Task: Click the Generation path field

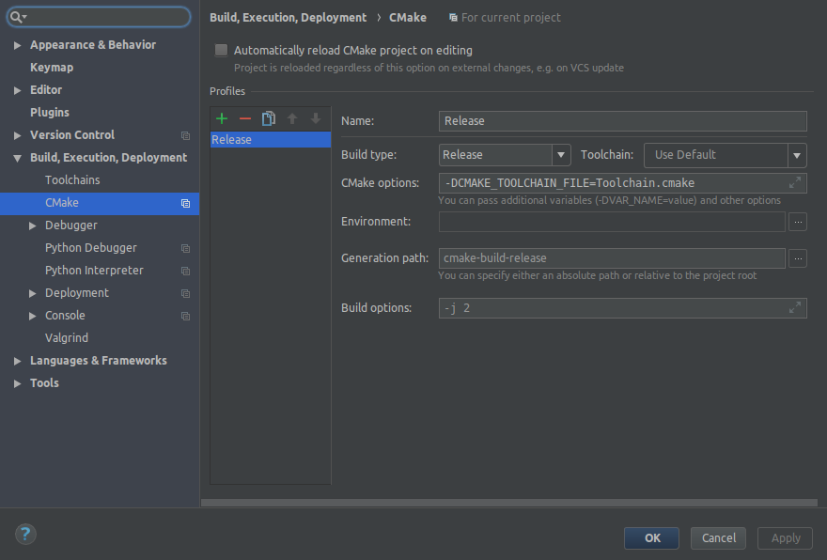Action: pyautogui.click(x=612, y=258)
